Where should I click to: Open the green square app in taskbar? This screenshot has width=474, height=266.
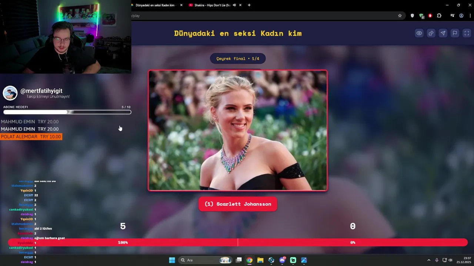pos(293,260)
